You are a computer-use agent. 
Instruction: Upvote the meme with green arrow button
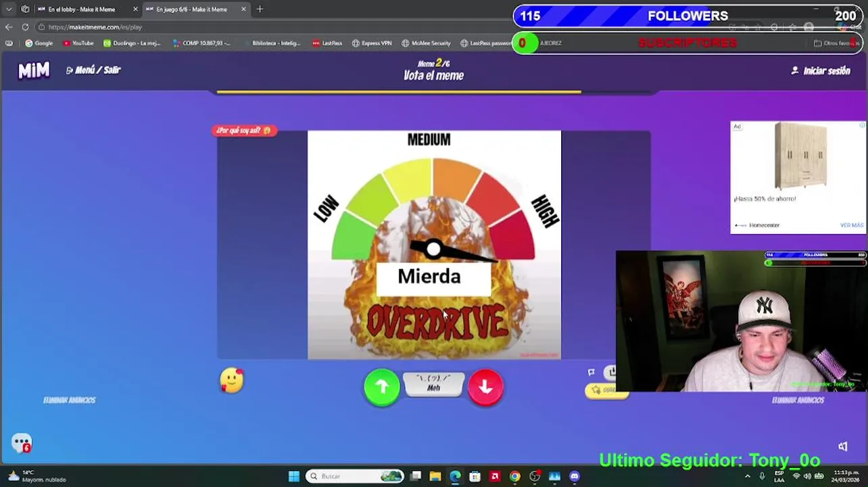point(382,386)
